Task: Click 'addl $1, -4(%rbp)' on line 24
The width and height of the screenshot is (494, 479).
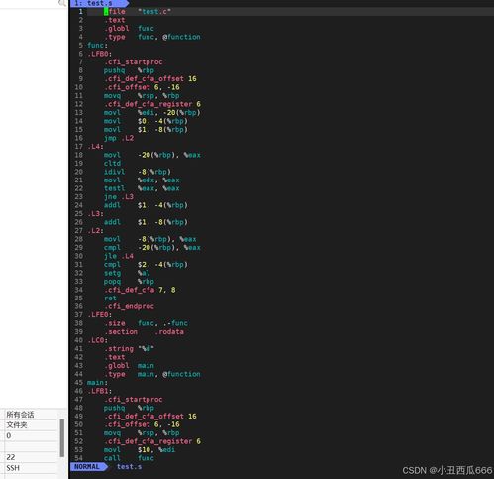Action: click(146, 205)
